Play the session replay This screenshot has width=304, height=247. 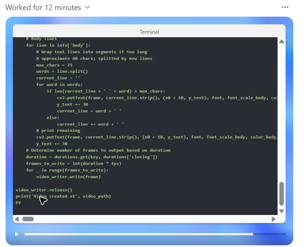click(x=17, y=234)
